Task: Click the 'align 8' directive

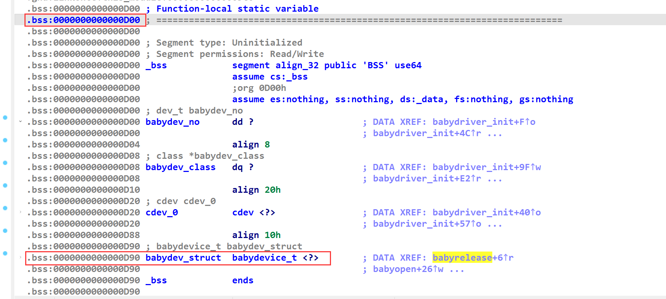Action: (251, 145)
